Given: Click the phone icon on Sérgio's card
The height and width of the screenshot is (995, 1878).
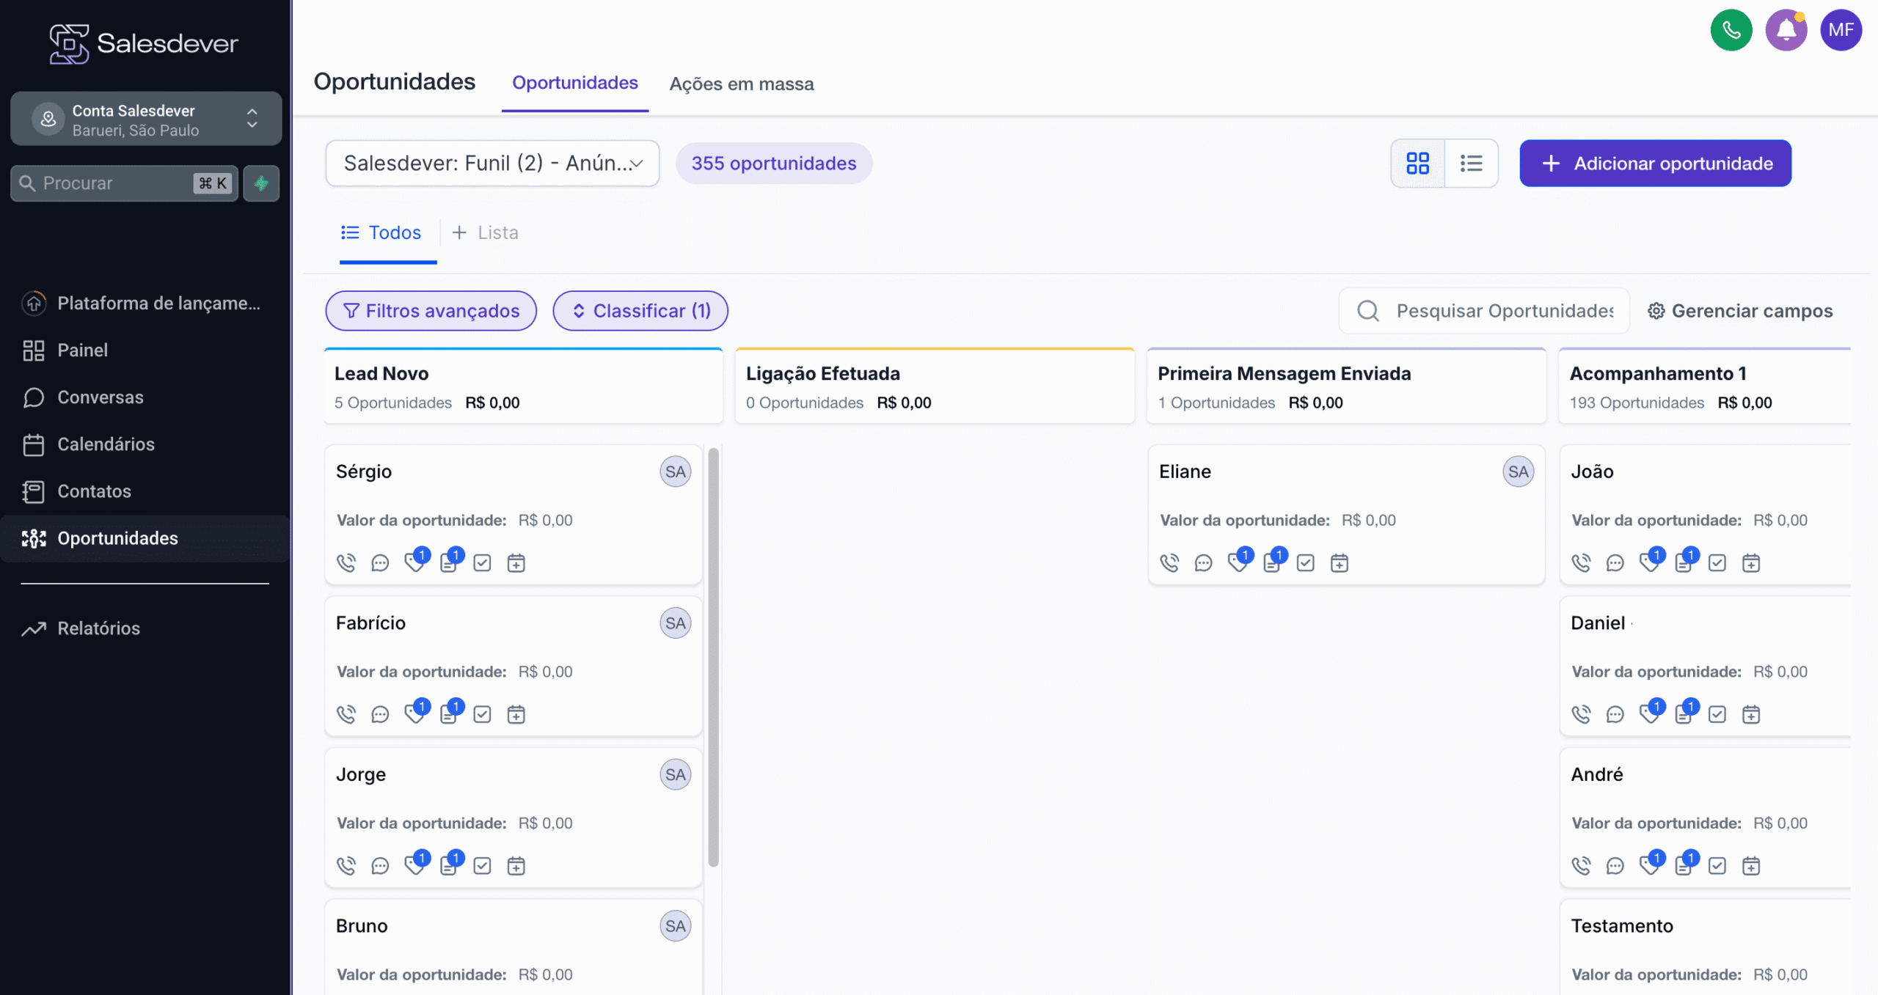Looking at the screenshot, I should point(346,563).
